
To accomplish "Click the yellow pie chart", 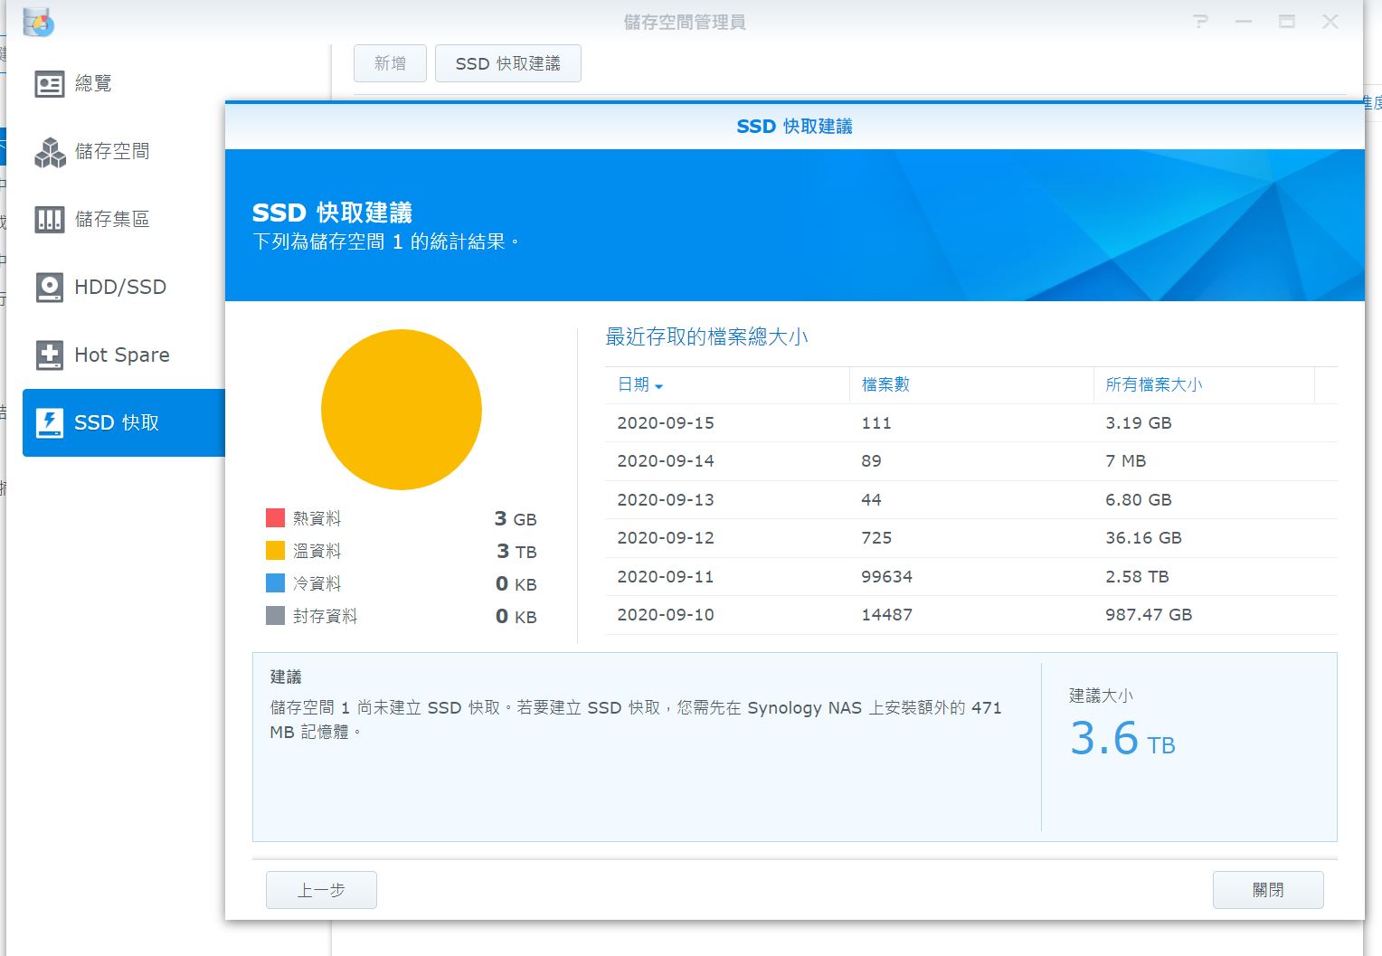I will [x=402, y=410].
